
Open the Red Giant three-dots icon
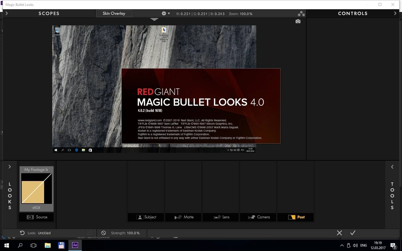[x=301, y=13]
